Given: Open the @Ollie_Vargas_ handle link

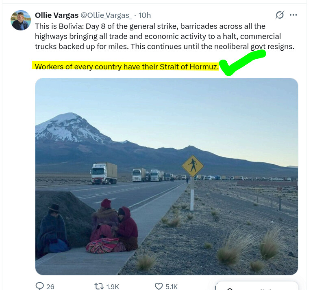Looking at the screenshot, I should point(106,15).
